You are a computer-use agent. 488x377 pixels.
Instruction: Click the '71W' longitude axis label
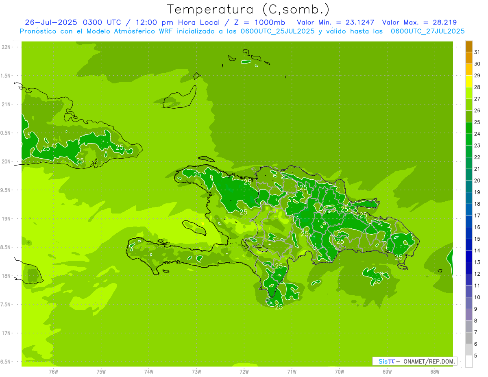[292, 371]
